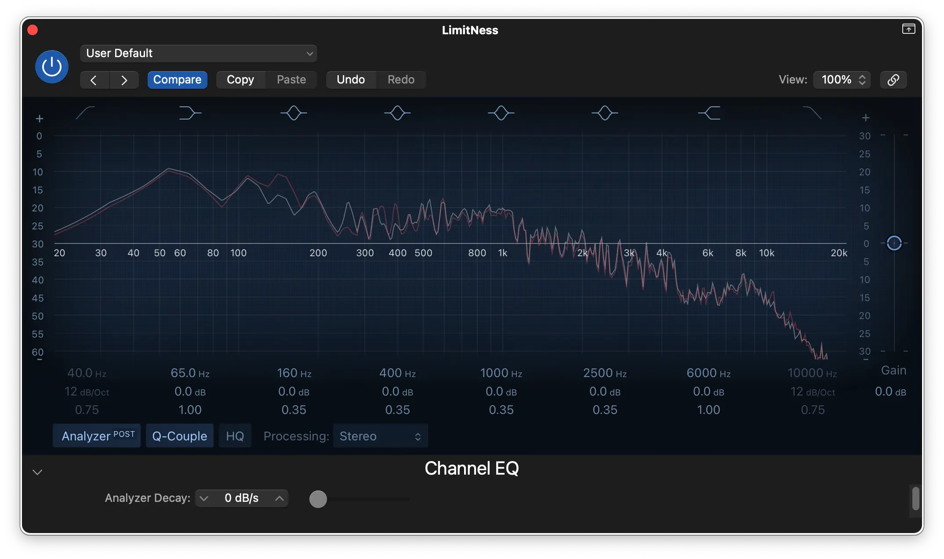Viewport: 944px width, 559px height.
Task: Click the 0.75 Q value under 10000 Hz
Action: tap(813, 410)
